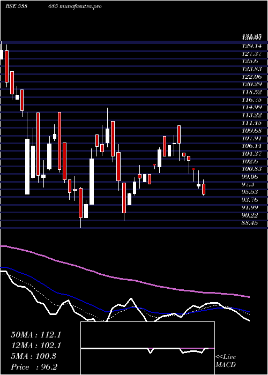Click the pink 50MA line
268x375 pixels.
coord(124,279)
